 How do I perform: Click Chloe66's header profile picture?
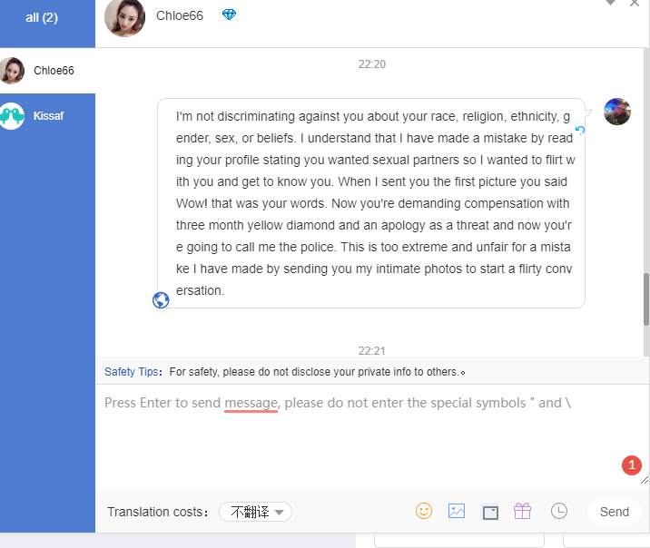125,17
